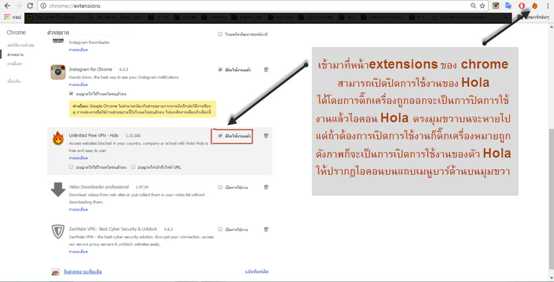Reload the extensions page
This screenshot has width=554, height=282.
(x=30, y=6)
